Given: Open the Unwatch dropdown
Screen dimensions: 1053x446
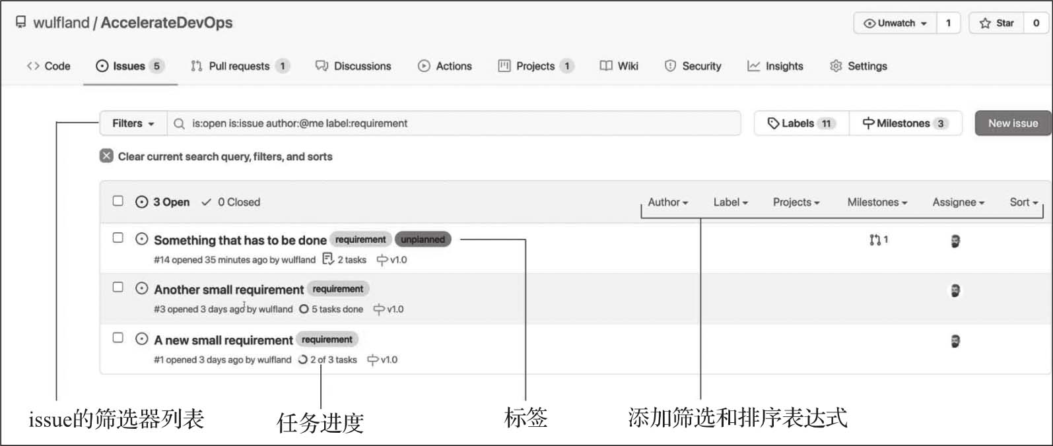Looking at the screenshot, I should point(895,23).
